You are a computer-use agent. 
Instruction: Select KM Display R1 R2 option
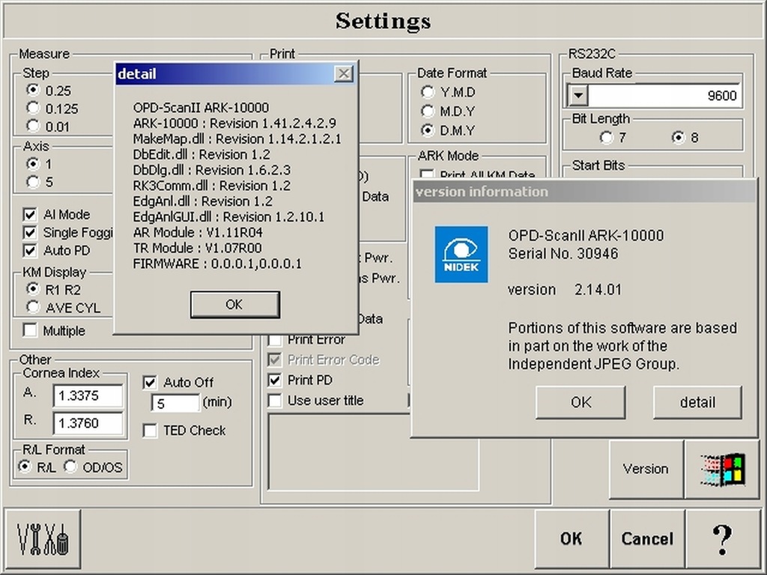33,289
